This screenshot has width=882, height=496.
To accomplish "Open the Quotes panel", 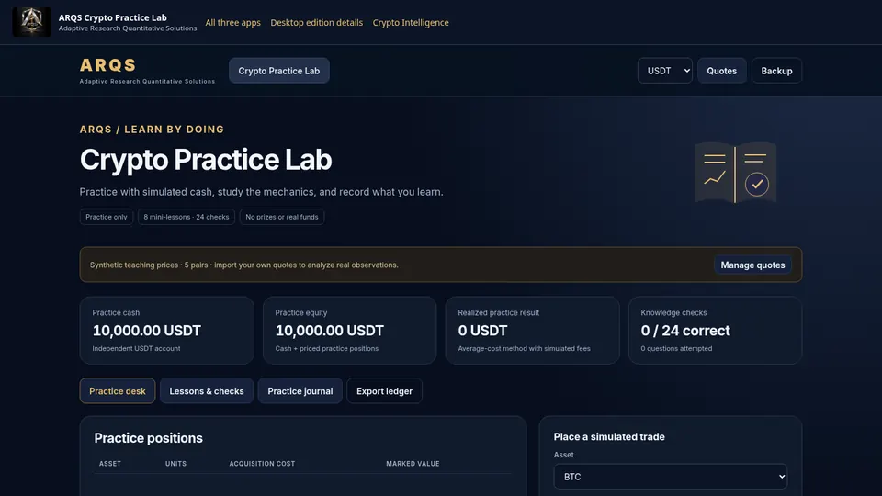I will pos(722,71).
